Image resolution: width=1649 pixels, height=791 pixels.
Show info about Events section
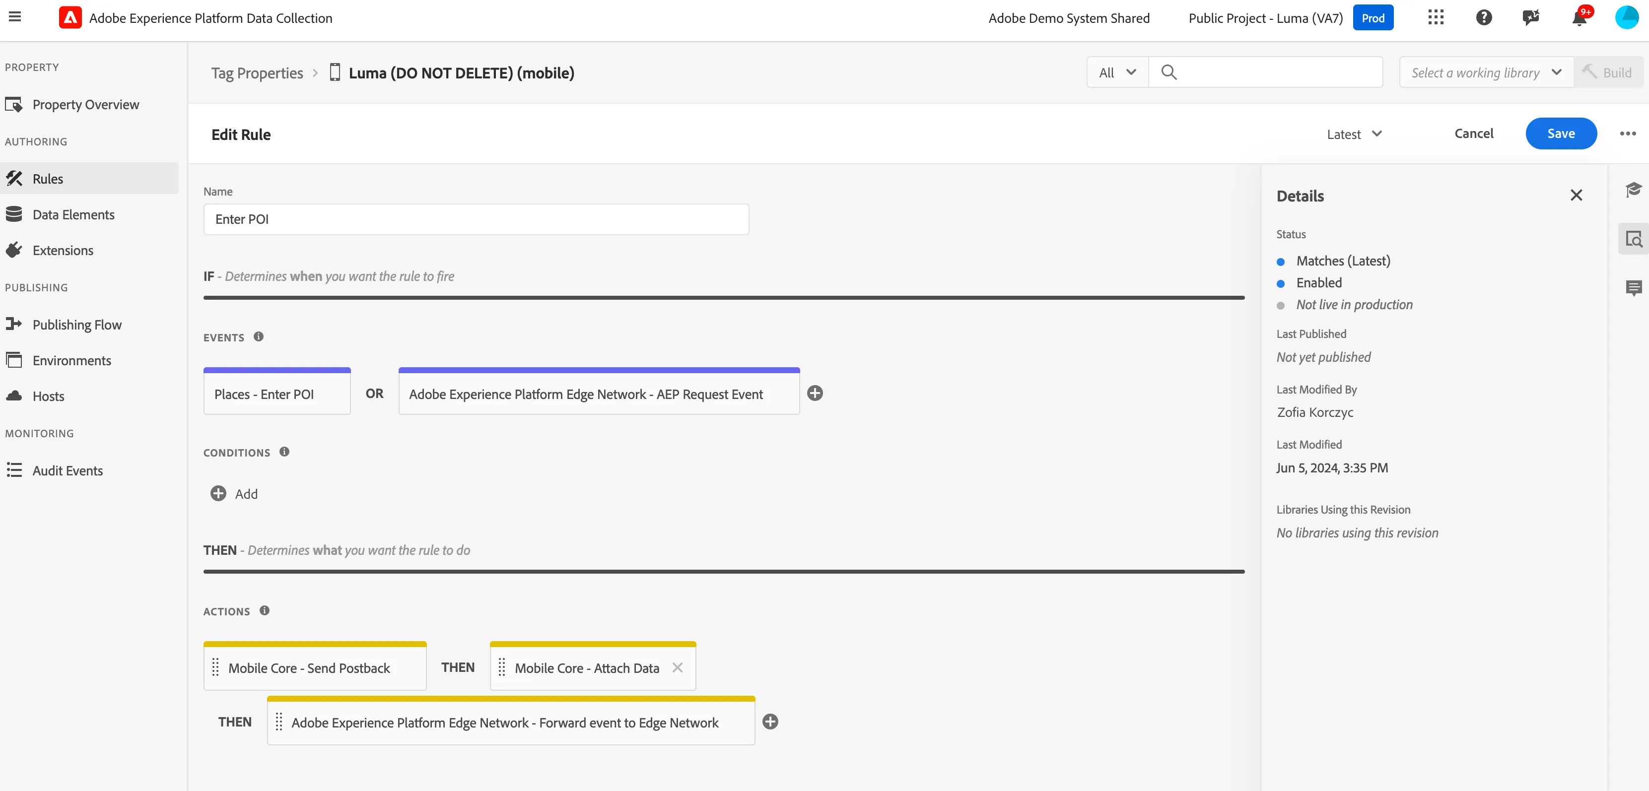pos(259,336)
